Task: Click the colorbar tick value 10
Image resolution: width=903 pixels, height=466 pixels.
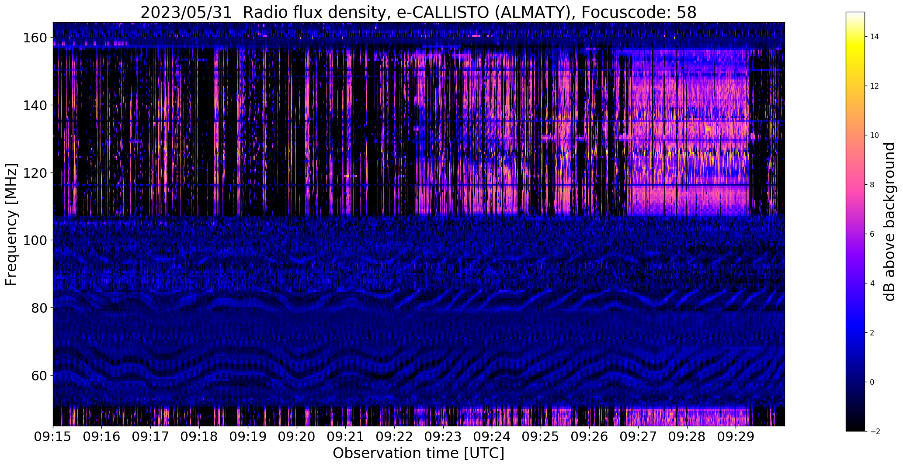Action: click(875, 135)
